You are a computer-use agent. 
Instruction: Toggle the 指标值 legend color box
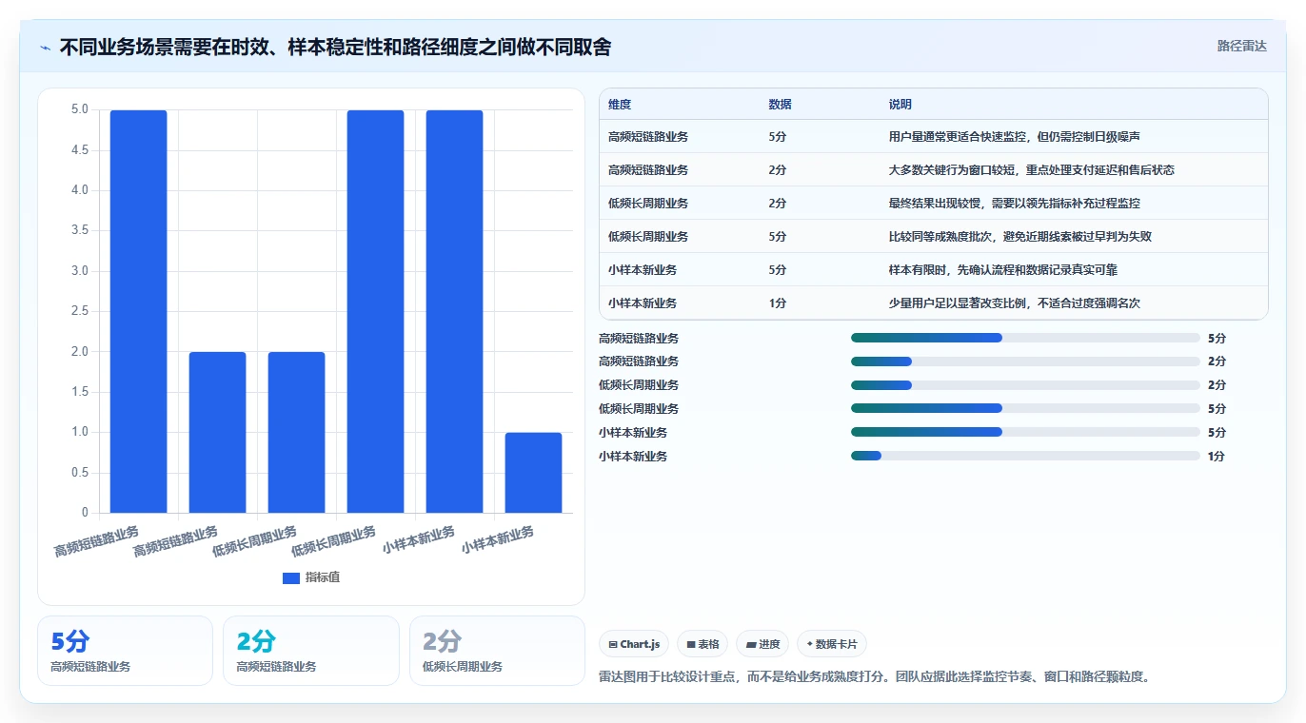pyautogui.click(x=291, y=577)
